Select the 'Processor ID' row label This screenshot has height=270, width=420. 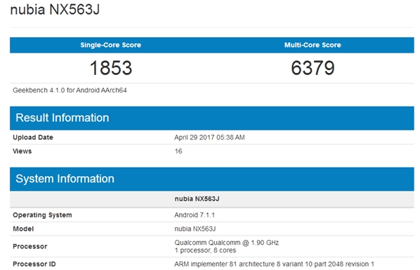(34, 264)
